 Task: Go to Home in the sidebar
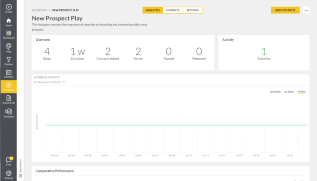click(x=9, y=22)
